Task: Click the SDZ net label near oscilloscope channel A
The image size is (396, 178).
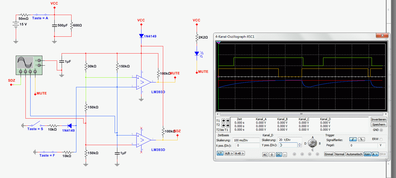Action: (12, 80)
